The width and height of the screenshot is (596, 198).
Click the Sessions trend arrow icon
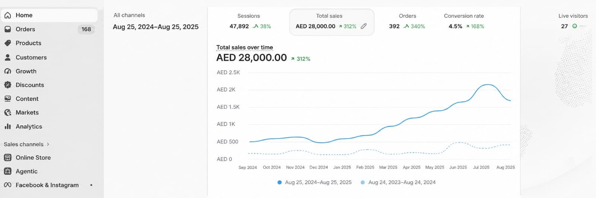(x=256, y=26)
